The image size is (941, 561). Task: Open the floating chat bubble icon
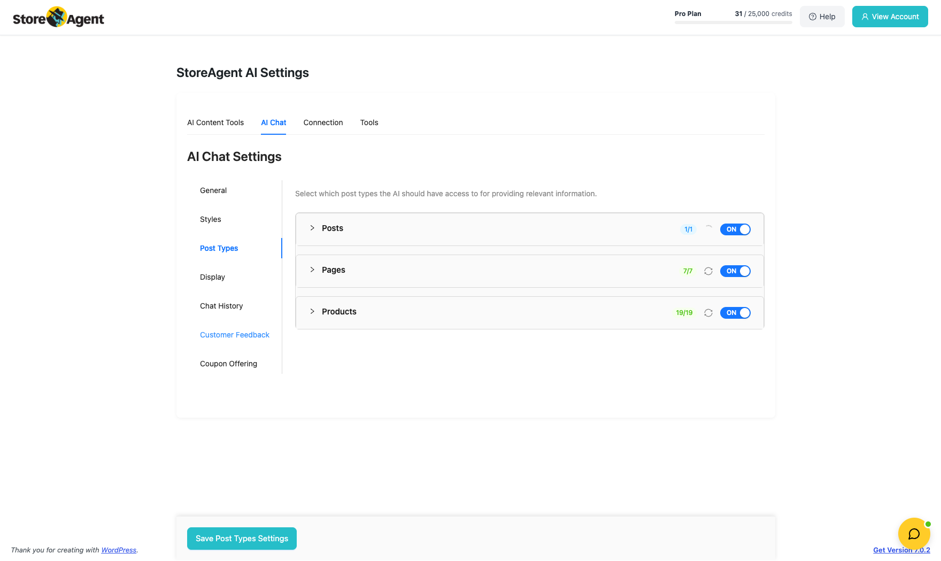point(914,533)
